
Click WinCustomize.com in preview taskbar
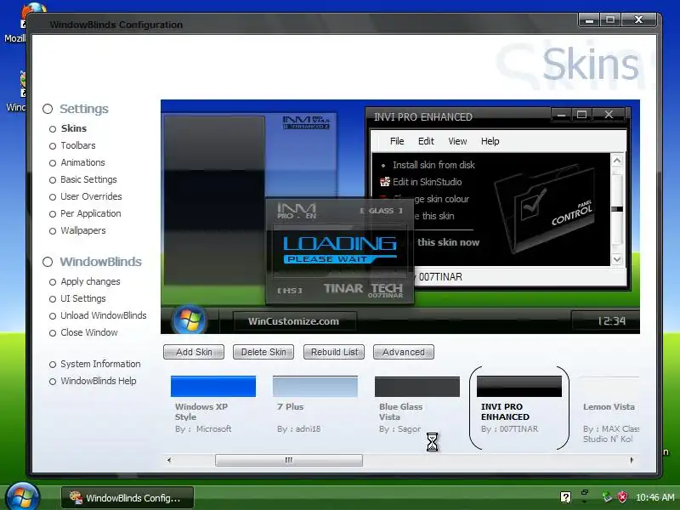pyautogui.click(x=294, y=321)
